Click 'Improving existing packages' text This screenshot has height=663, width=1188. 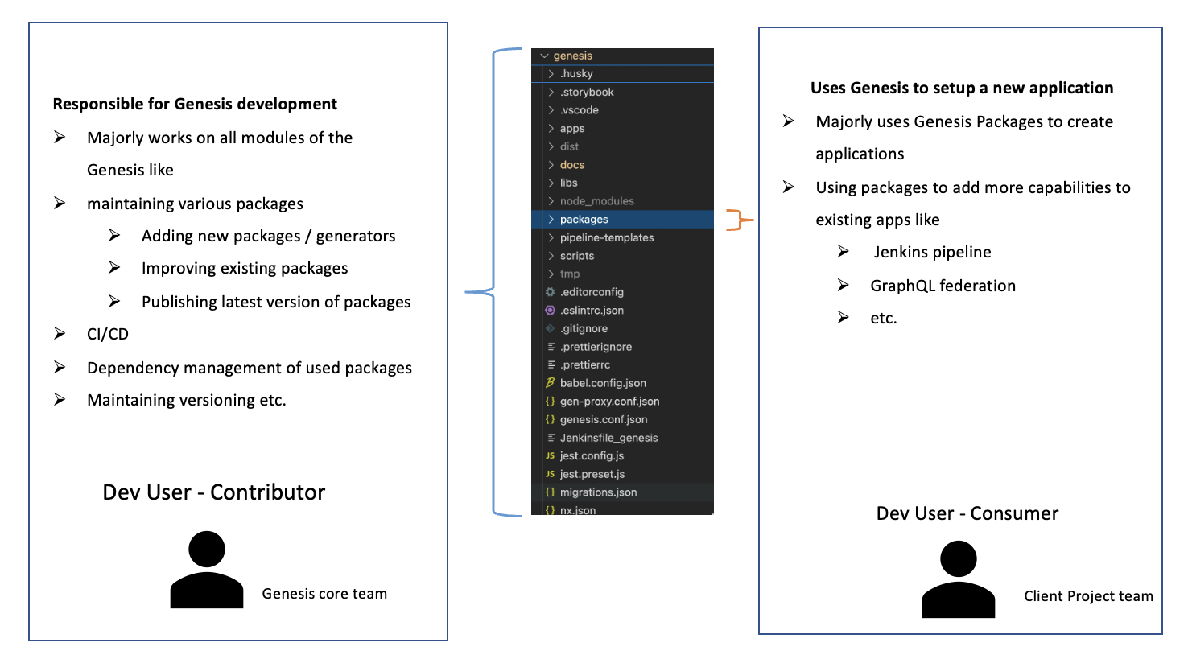(x=245, y=268)
